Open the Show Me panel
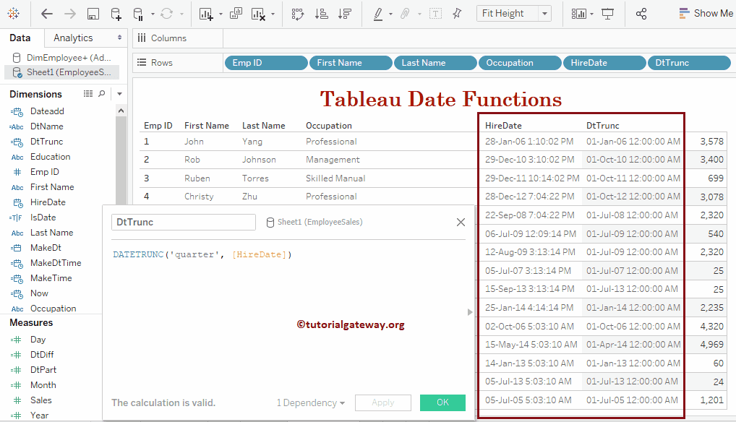The image size is (736, 422). (705, 12)
